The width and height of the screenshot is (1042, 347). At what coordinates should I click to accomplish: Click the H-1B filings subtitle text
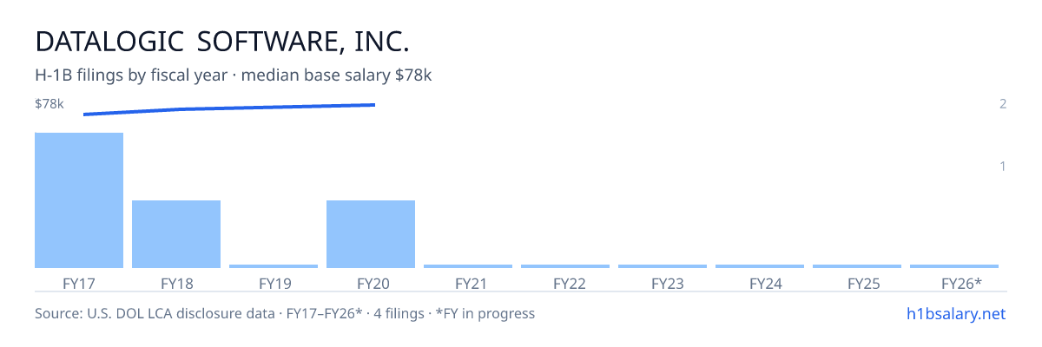[234, 75]
